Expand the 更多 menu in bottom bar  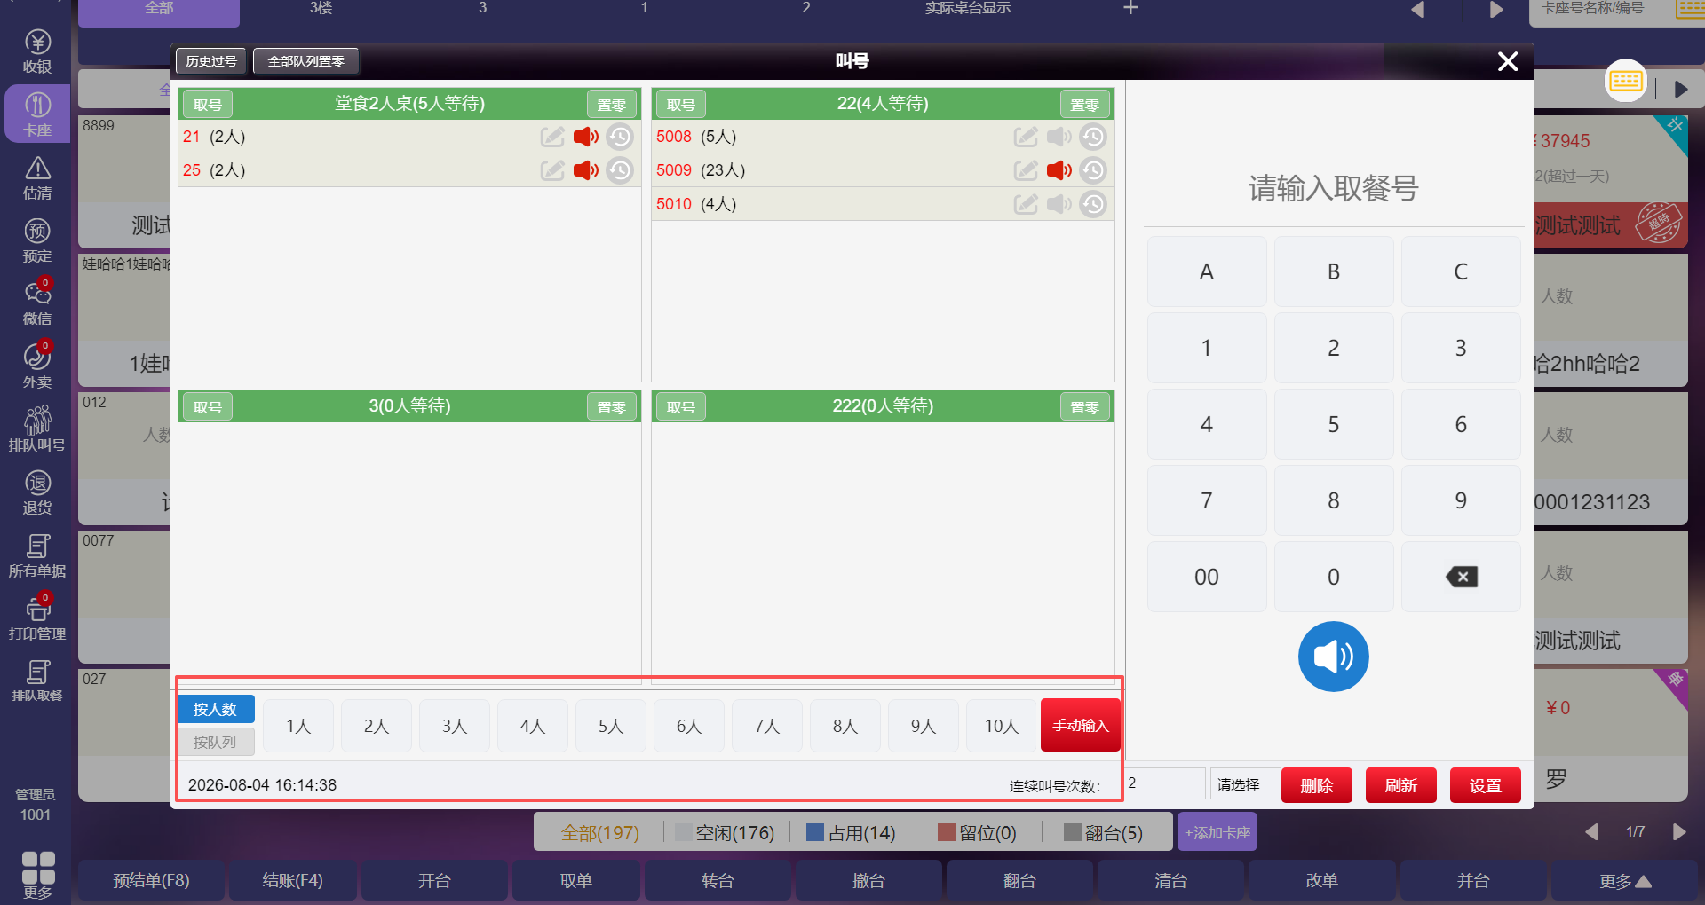[x=1624, y=881]
